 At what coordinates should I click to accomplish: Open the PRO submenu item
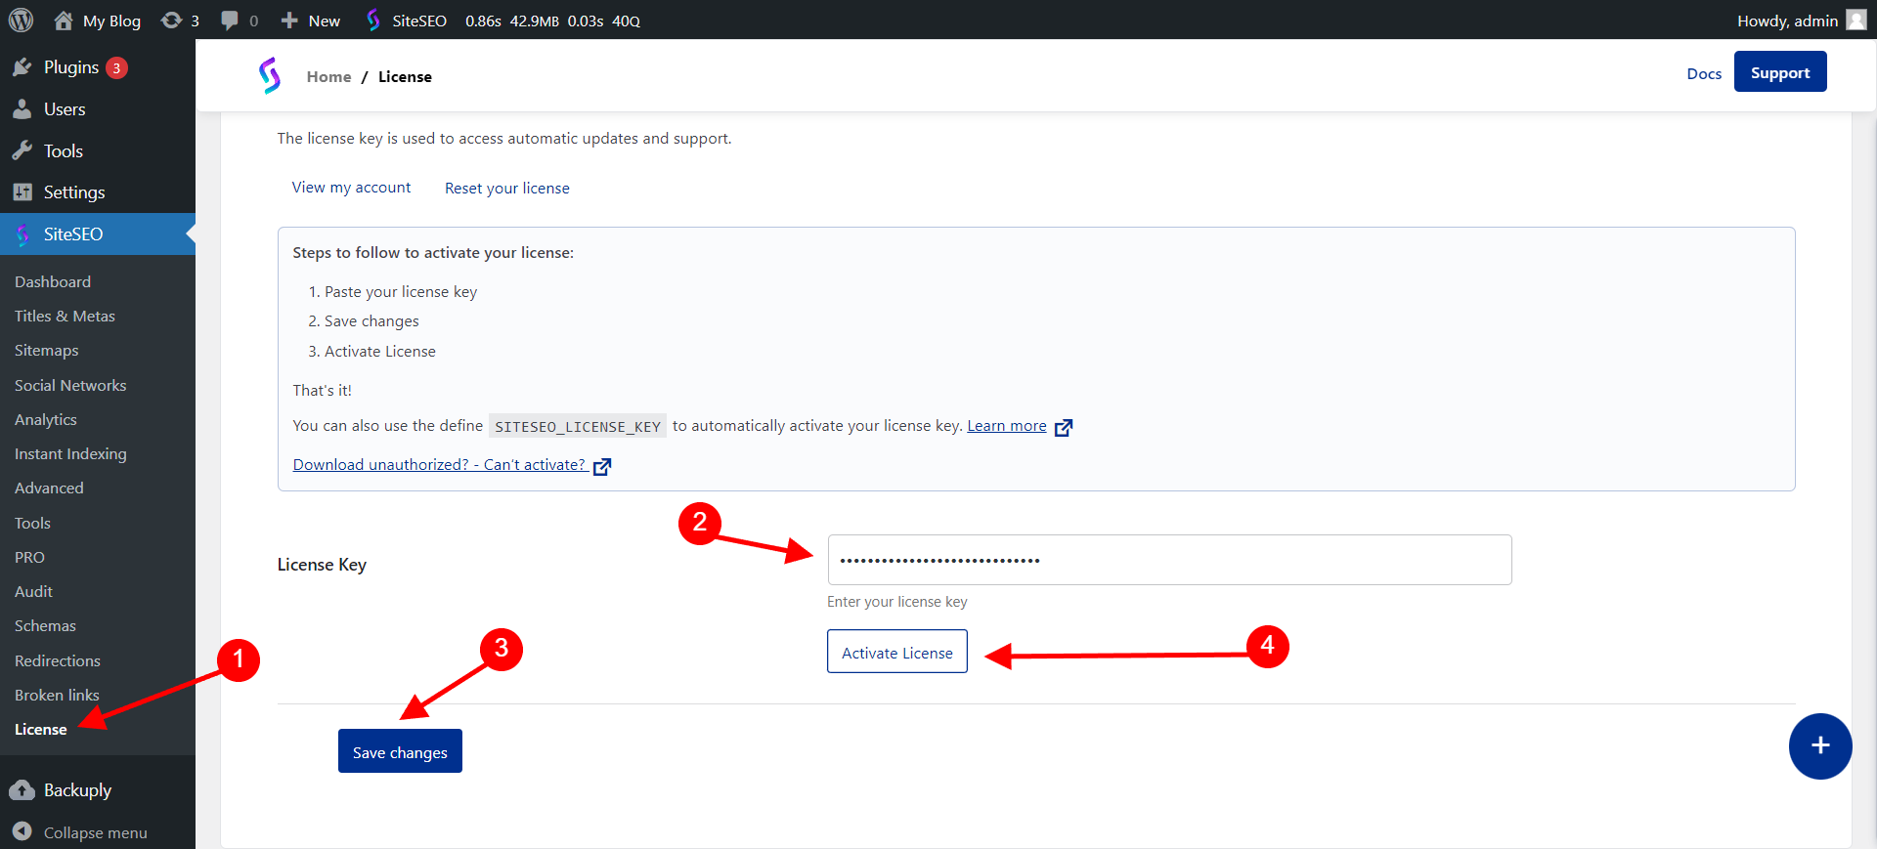coord(29,558)
